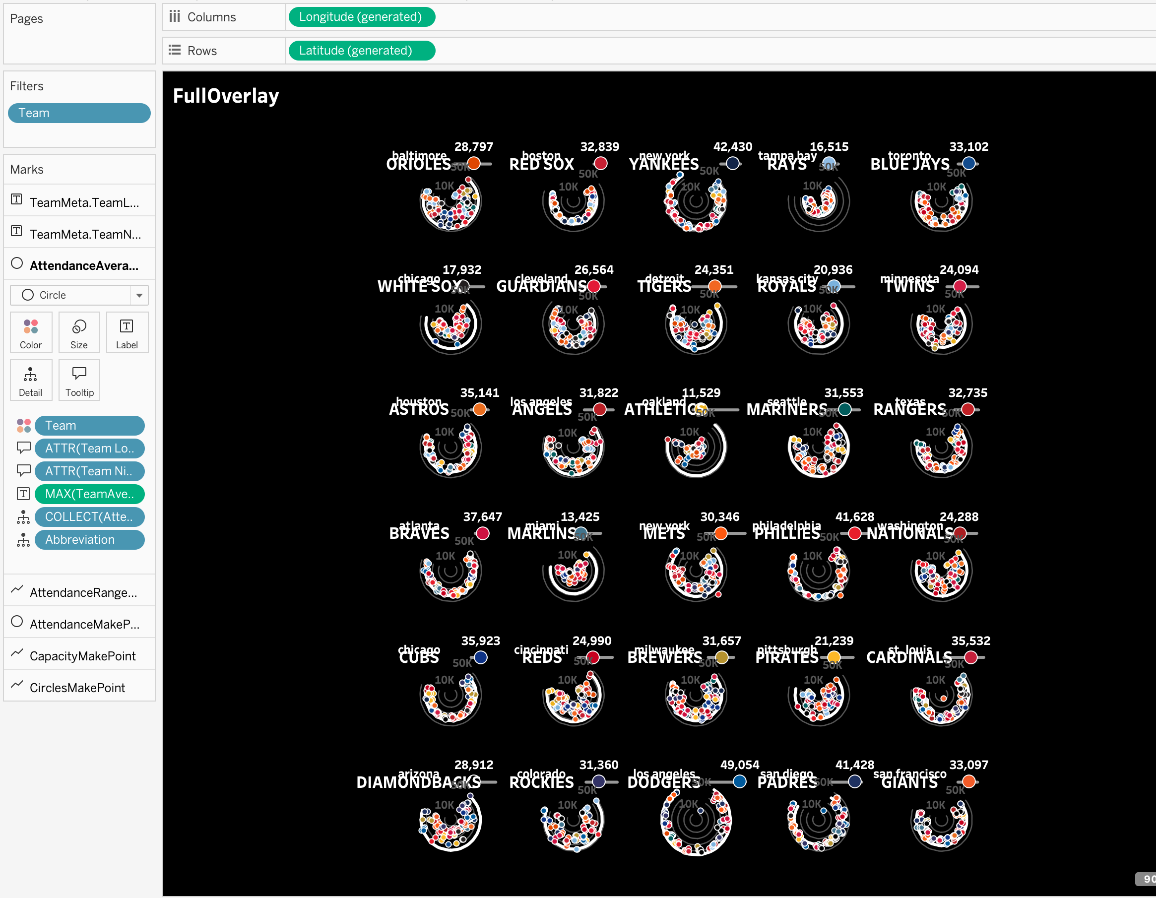Open the Detail mark property card
The image size is (1156, 898).
pos(31,381)
